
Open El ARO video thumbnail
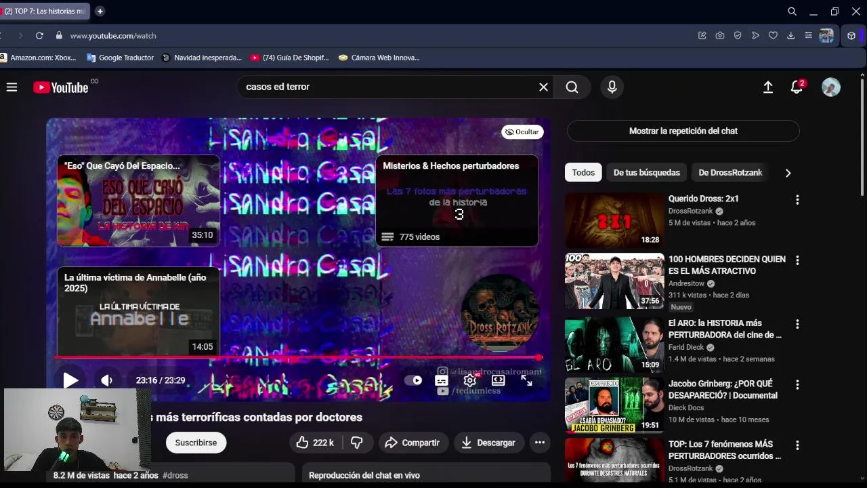(x=614, y=344)
